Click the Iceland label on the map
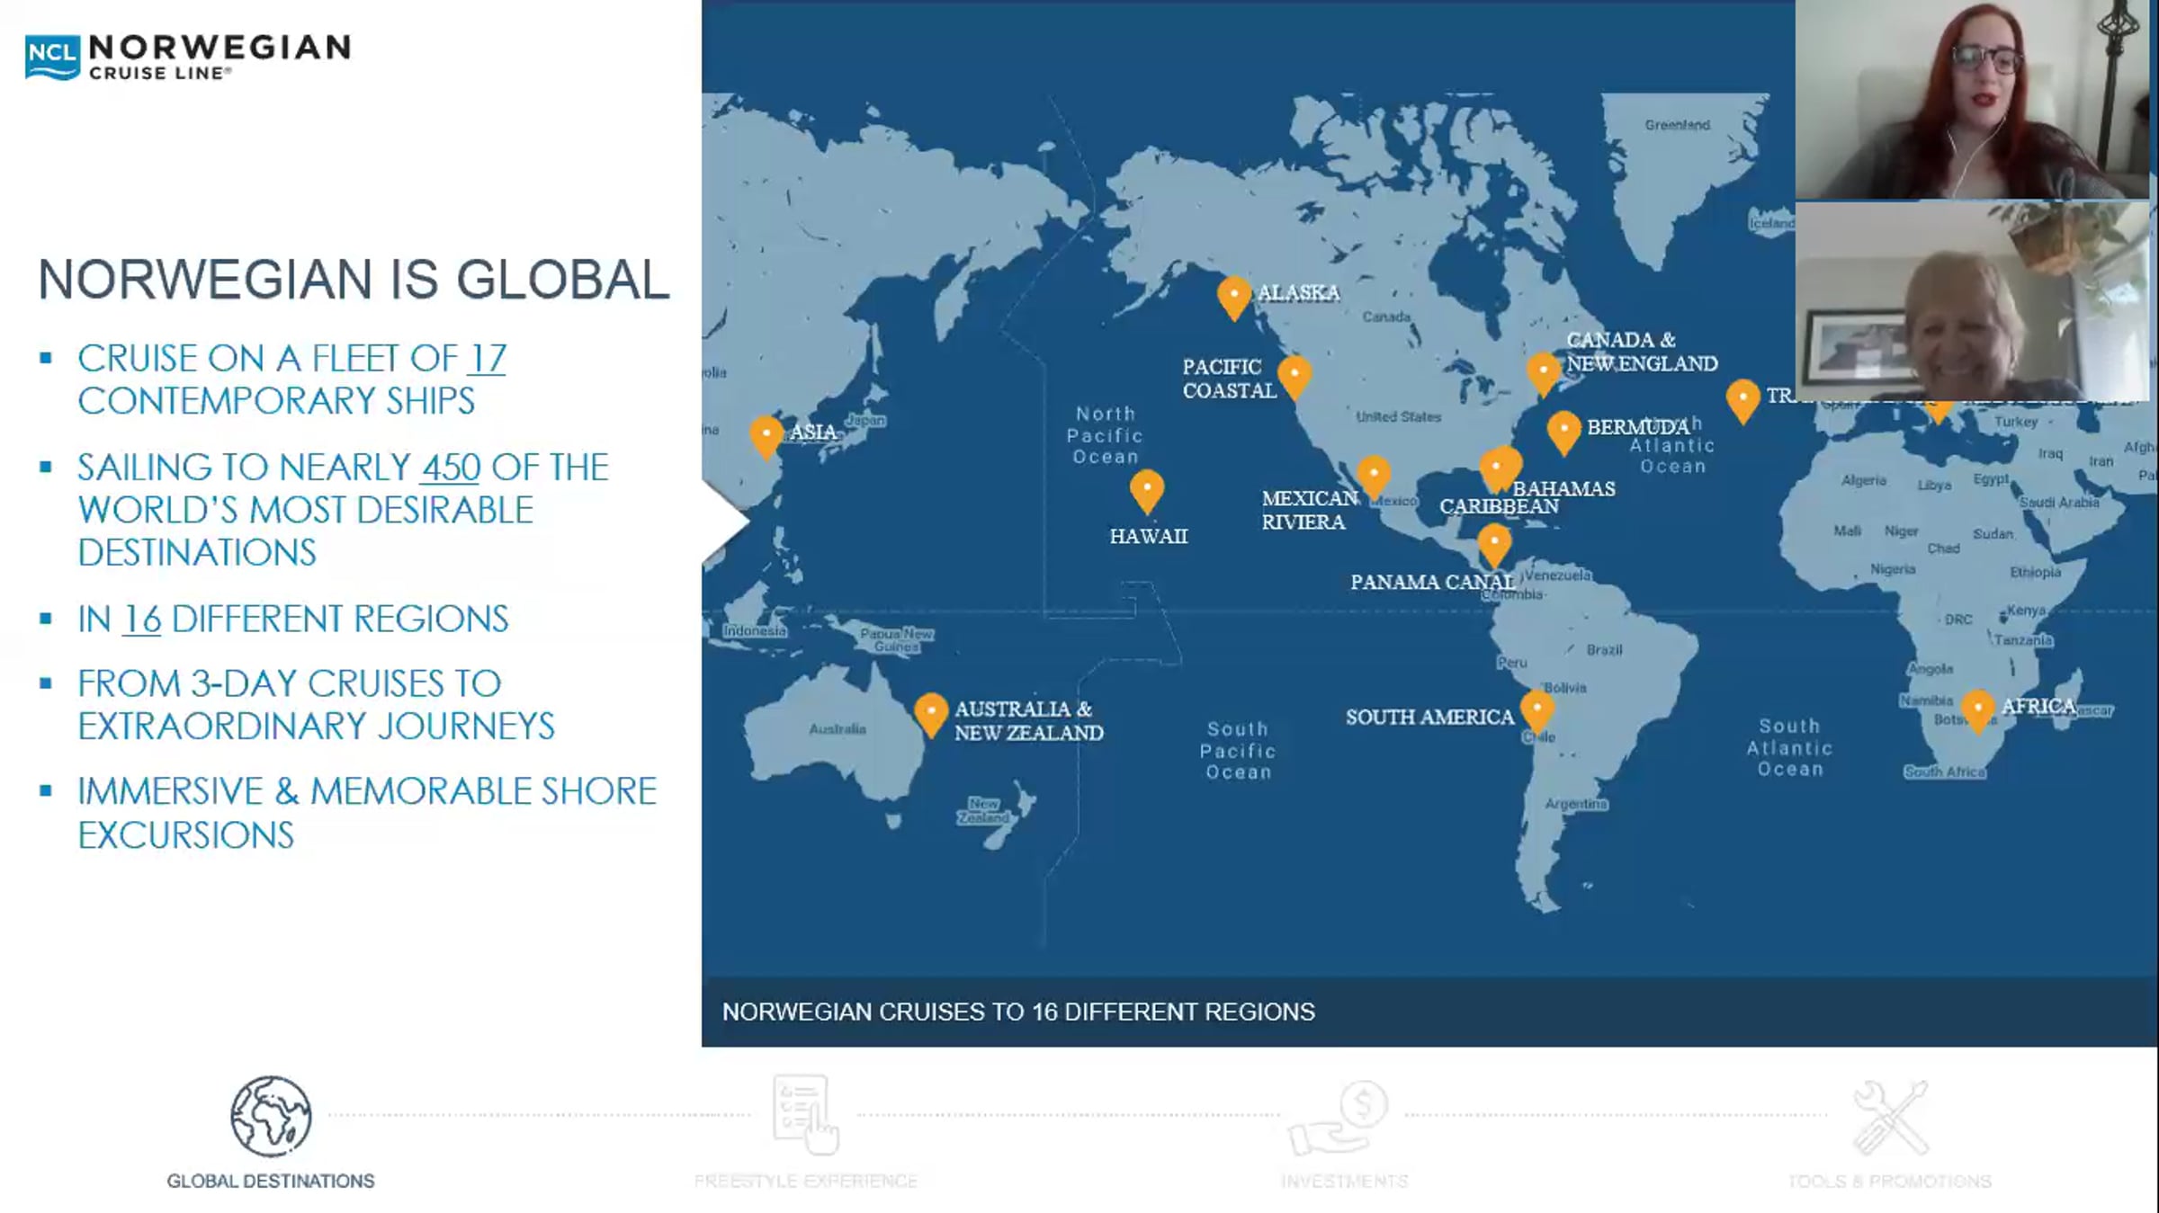The image size is (2159, 1213). tap(1771, 223)
